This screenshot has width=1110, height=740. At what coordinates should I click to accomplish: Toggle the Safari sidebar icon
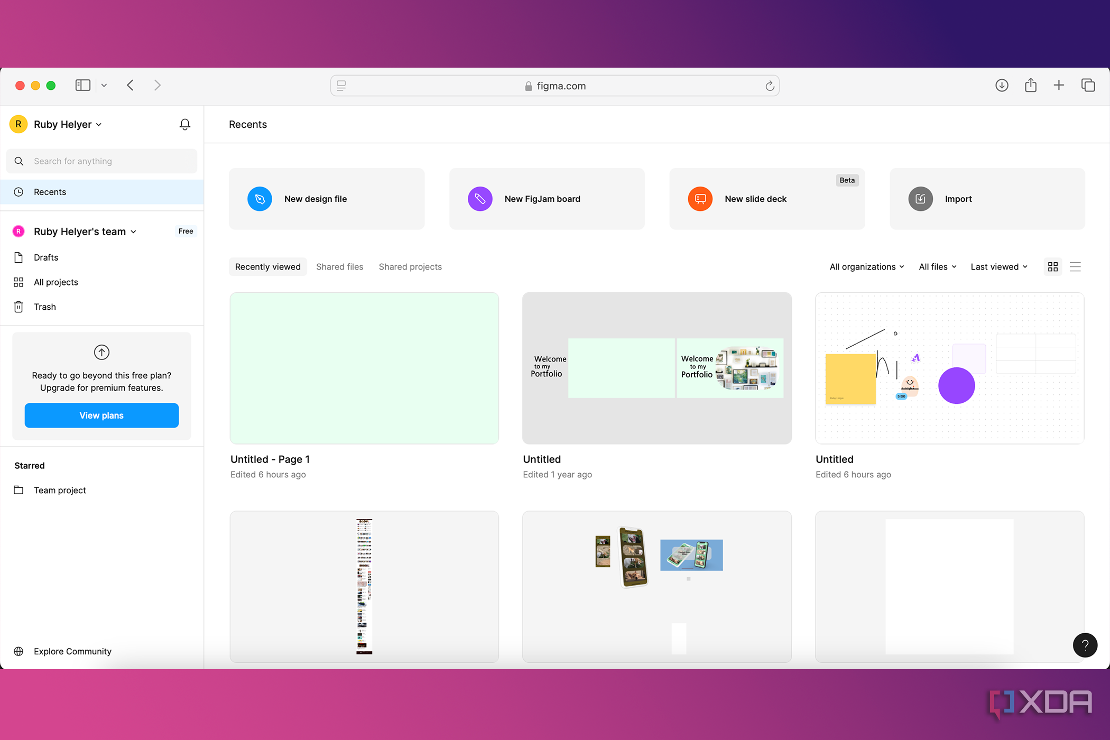coord(83,85)
